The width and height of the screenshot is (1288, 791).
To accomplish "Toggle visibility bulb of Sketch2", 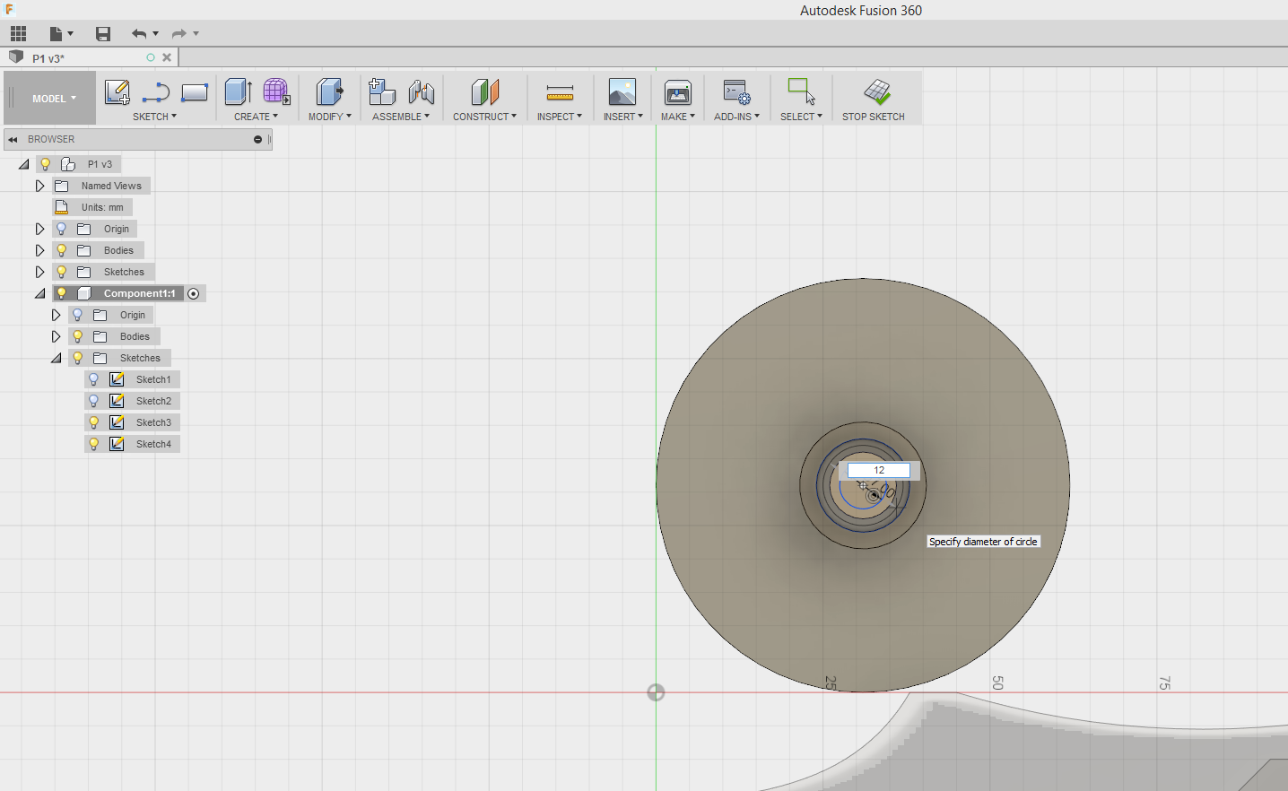I will 93,401.
